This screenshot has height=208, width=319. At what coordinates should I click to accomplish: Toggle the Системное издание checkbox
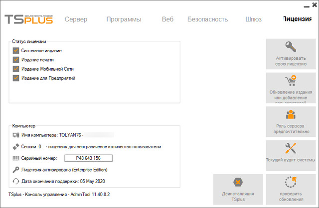15,51
